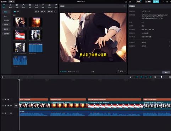Open the Text (TI) tool tab
Image resolution: width=171 pixels, height=131 pixels.
tap(17, 6)
